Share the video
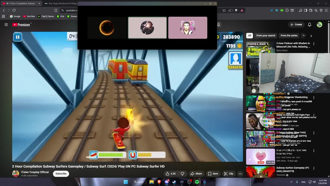Viewport: 330px width, 186px height. 196,174
